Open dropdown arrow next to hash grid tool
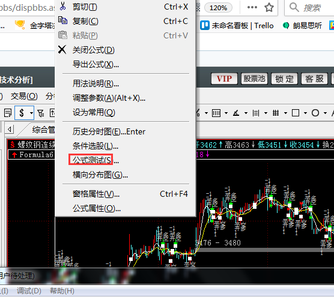Screen dimensions: 334x297 click(285, 113)
